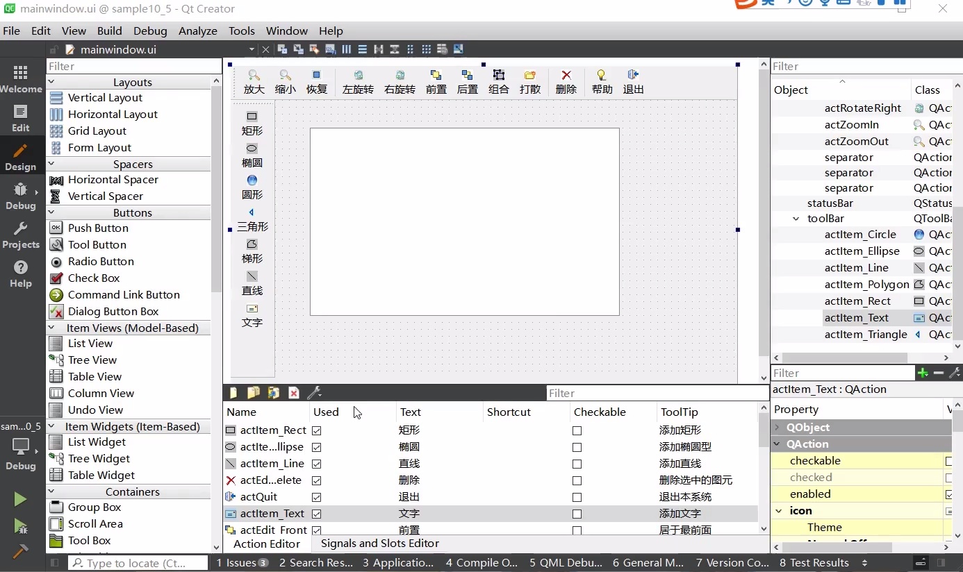Switch to Welcome mode in sidebar
Viewport: 963px width, 572px height.
21,79
